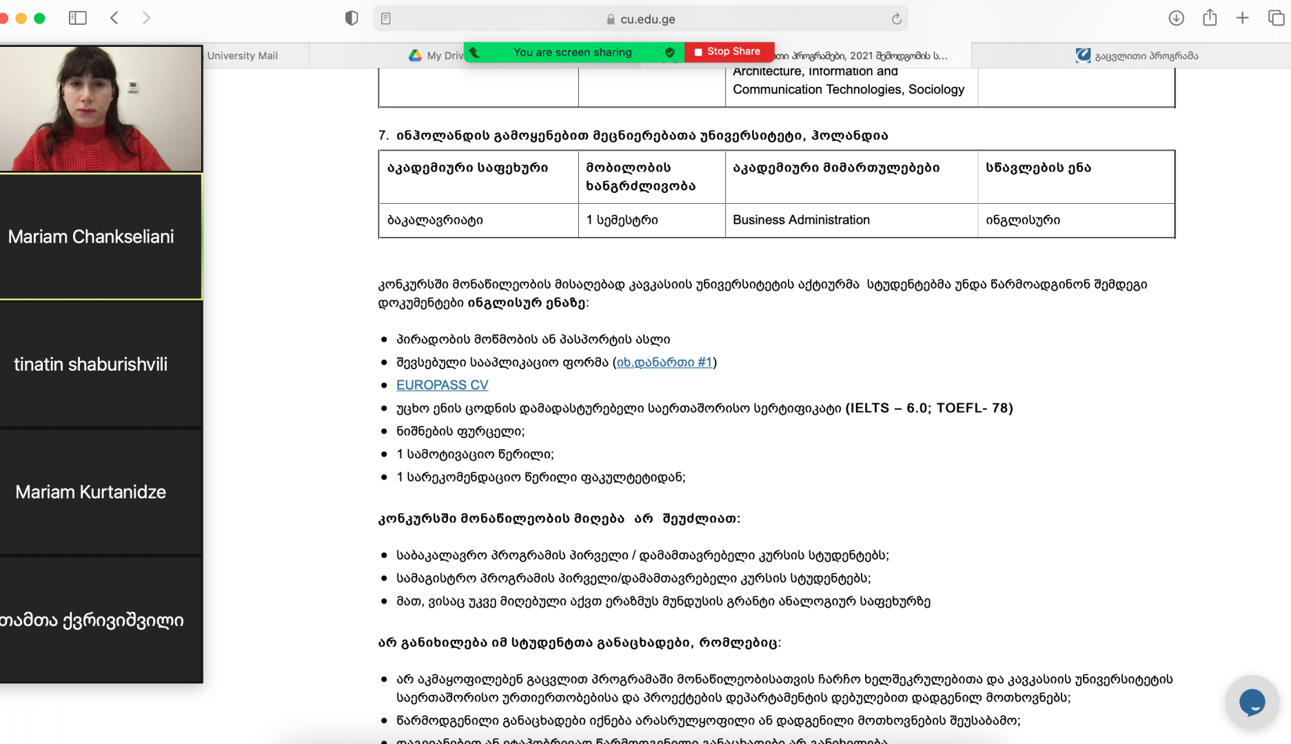Click the 'სწავლების ენა' column header
The image size is (1291, 744).
(1076, 177)
